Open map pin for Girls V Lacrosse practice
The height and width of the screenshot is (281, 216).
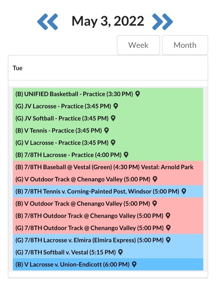click(113, 143)
